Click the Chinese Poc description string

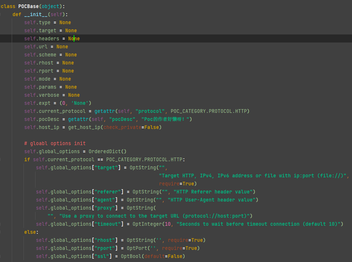click(165, 119)
